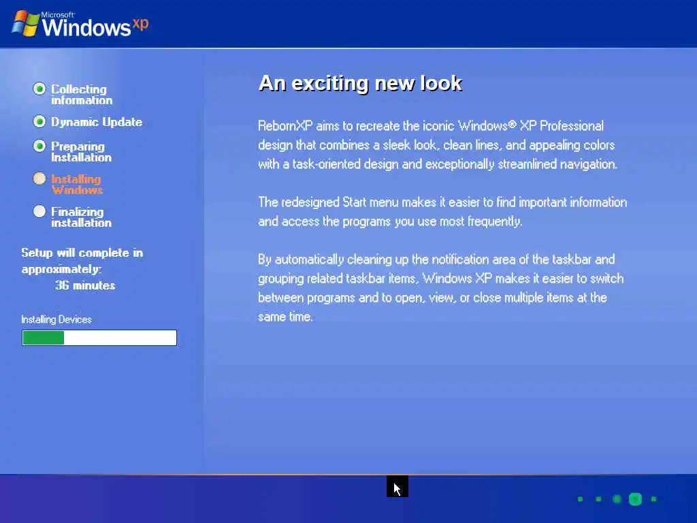Click the 'An exciting new look' heading
Viewport: 697px width, 523px height.
(361, 83)
